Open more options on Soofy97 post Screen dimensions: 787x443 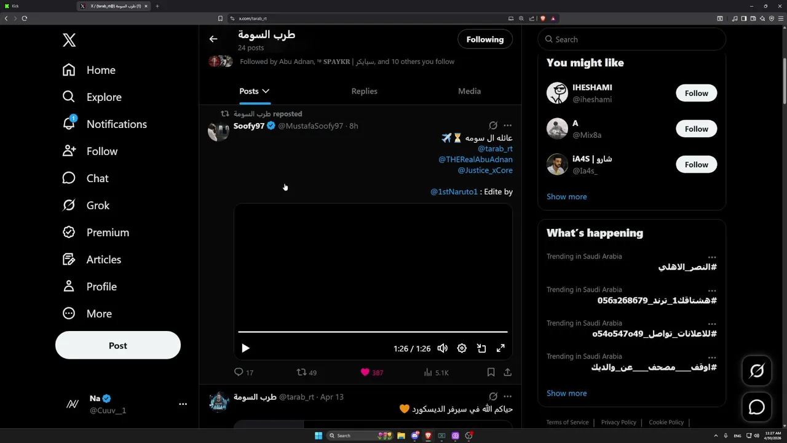pos(507,126)
